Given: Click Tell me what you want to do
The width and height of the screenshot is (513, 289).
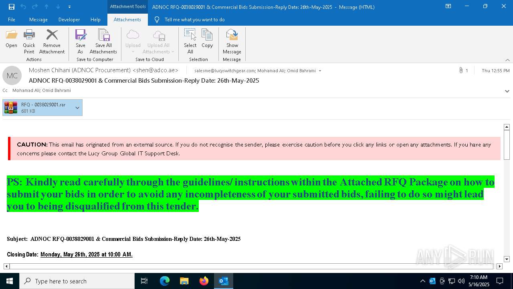Looking at the screenshot, I should [x=194, y=20].
